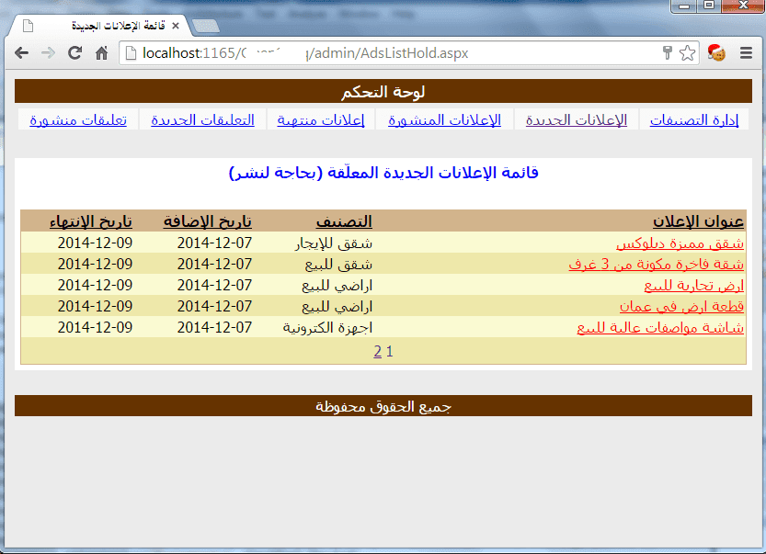The image size is (766, 554).
Task: Click category cell شقق للإيجار
Action: [334, 243]
